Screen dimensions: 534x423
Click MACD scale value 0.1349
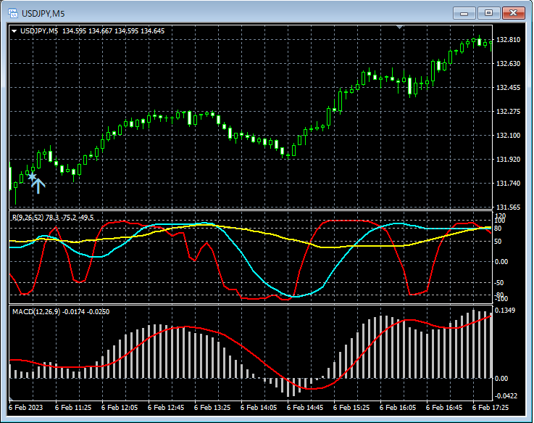click(505, 310)
